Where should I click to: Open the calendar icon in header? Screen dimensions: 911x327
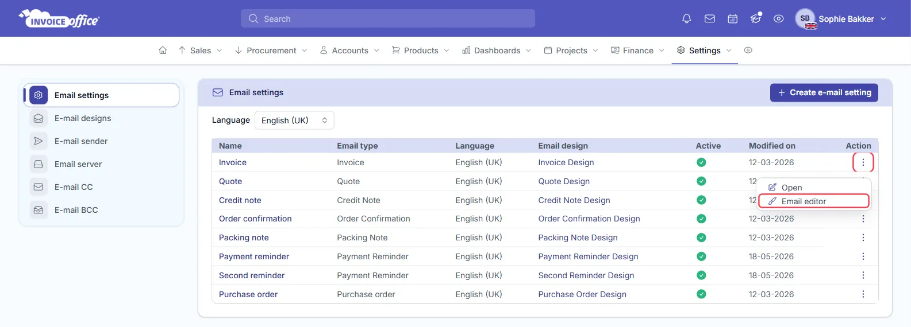coord(733,19)
